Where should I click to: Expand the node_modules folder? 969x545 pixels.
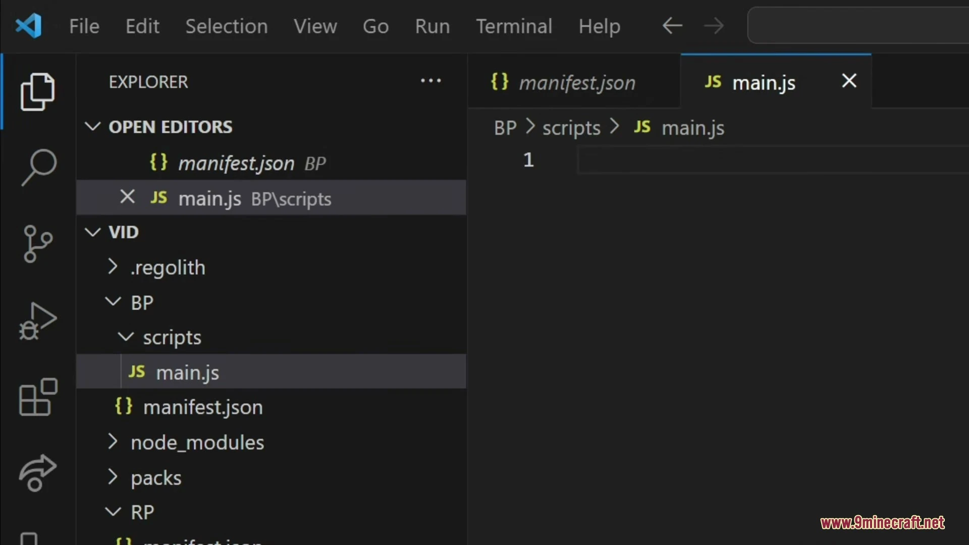pos(113,442)
